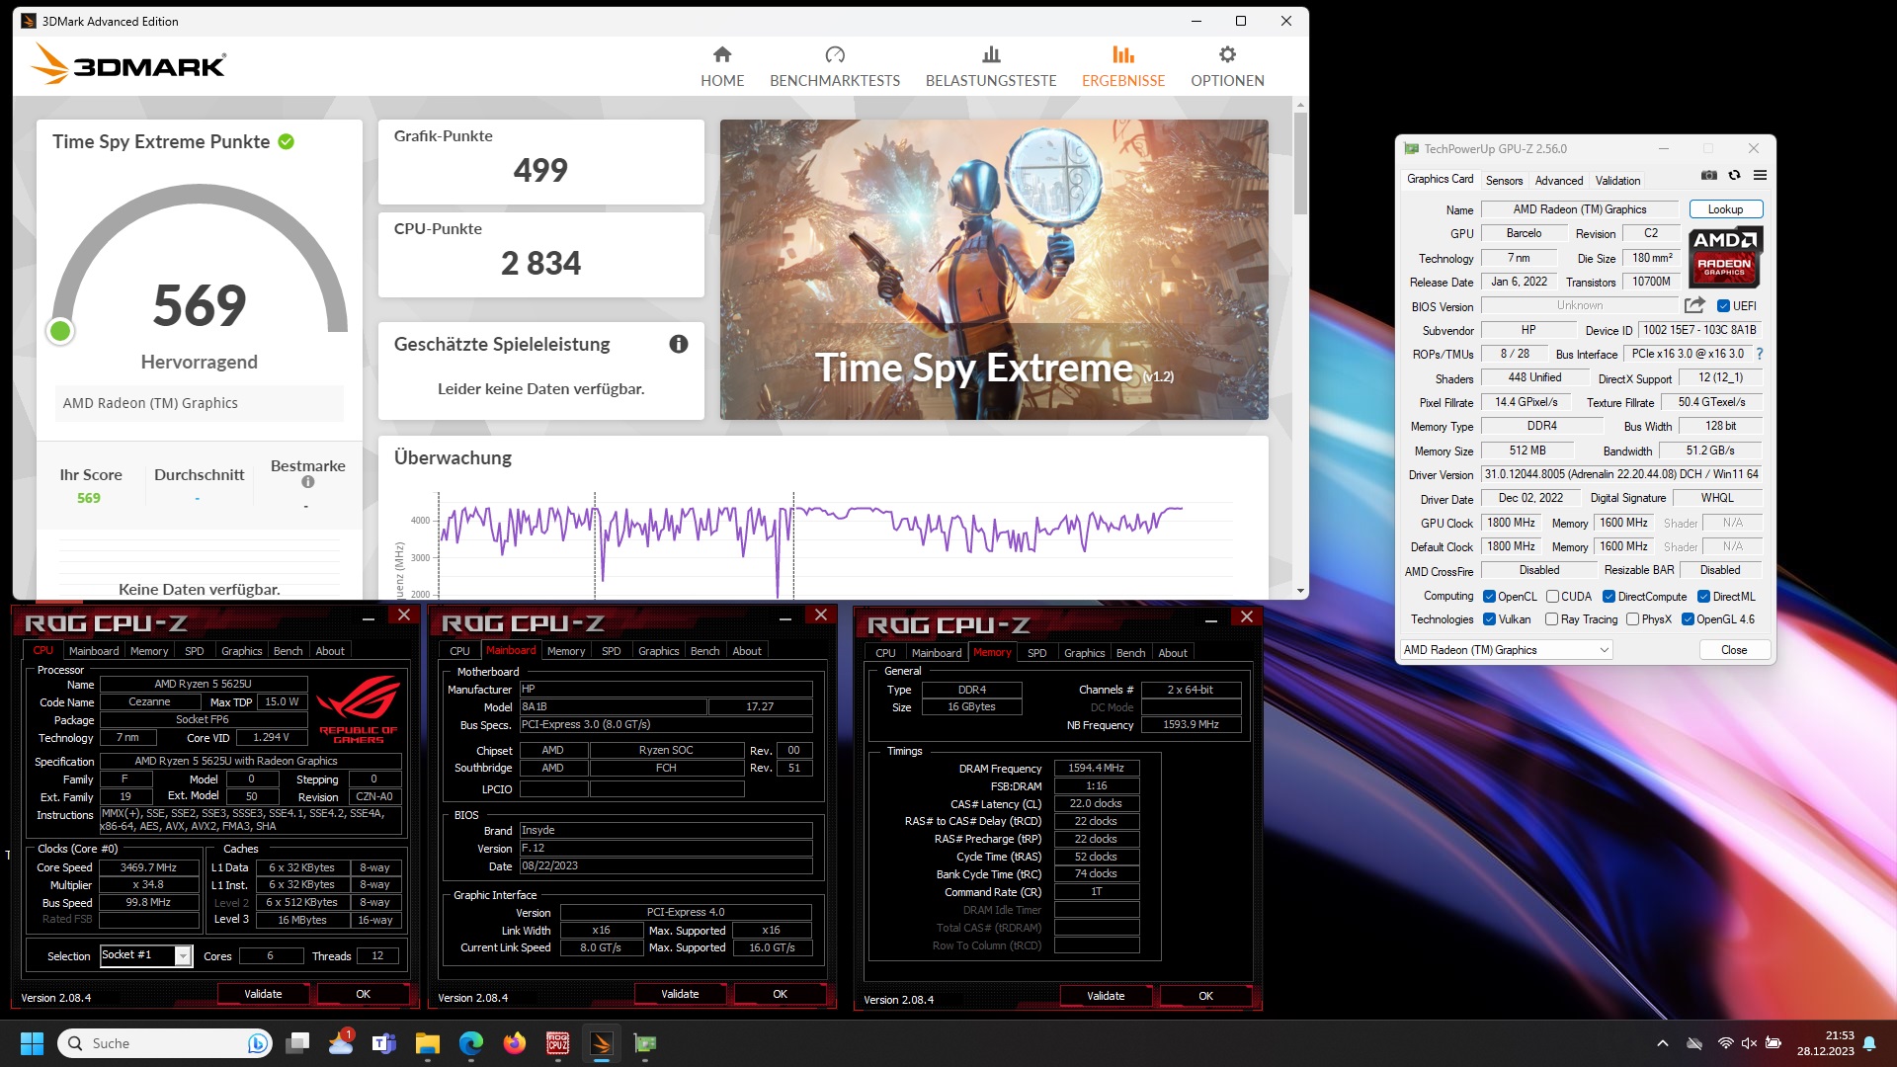Viewport: 1897px width, 1067px height.
Task: Open the notification bell in system tray
Action: click(x=1869, y=1043)
